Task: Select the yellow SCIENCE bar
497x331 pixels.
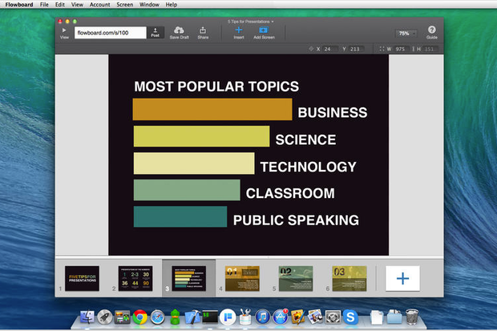Action: click(x=201, y=136)
